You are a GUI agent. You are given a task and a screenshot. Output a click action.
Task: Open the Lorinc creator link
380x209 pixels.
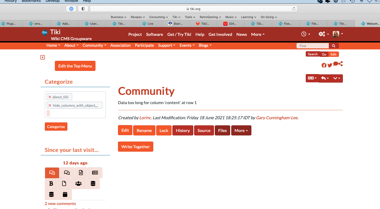[x=145, y=118]
